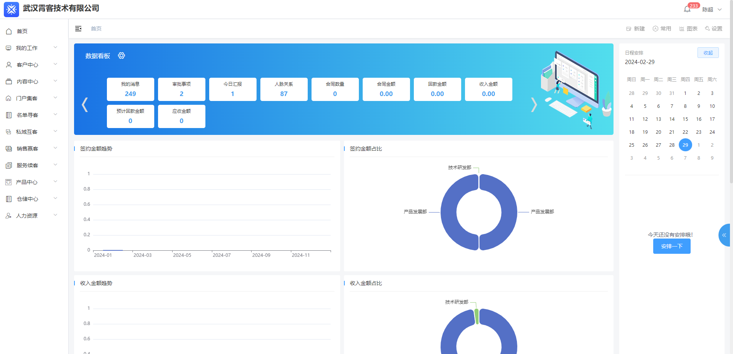Select date 15 in calendar
This screenshot has width=733, height=354.
coord(685,119)
